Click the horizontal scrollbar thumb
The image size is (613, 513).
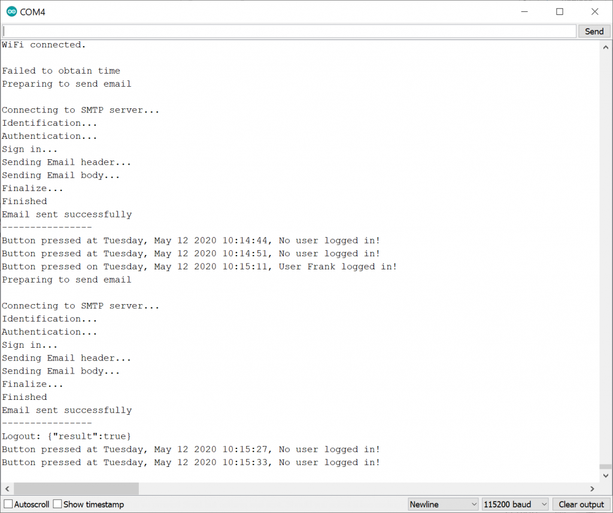click(x=76, y=489)
